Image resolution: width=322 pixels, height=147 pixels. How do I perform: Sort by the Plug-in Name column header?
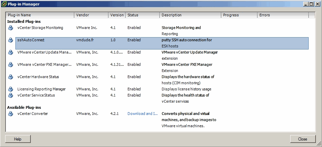40,15
